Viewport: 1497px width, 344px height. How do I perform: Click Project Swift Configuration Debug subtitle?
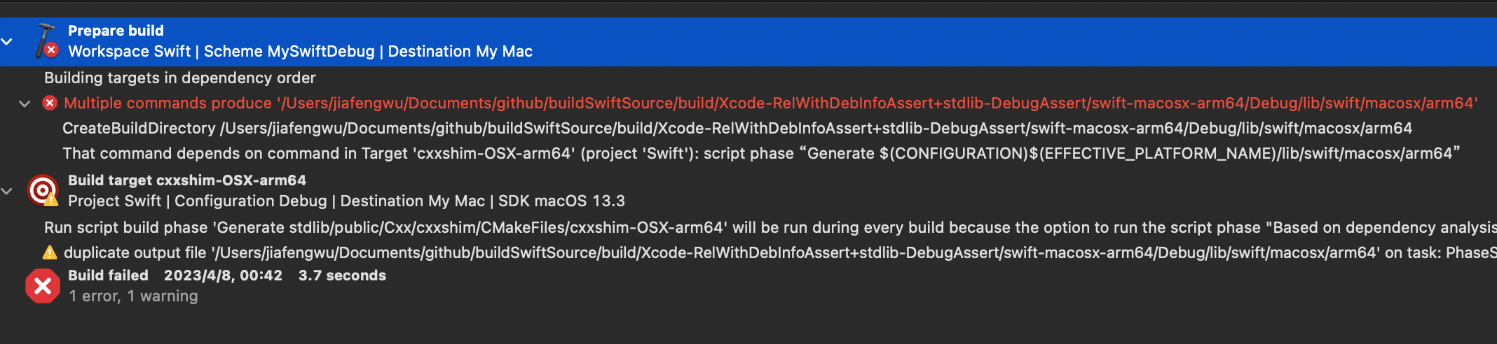coord(346,201)
